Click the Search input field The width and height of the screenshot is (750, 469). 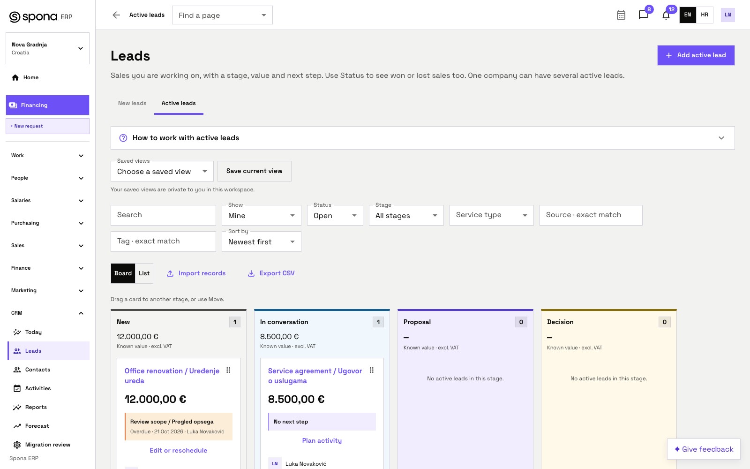tap(163, 215)
